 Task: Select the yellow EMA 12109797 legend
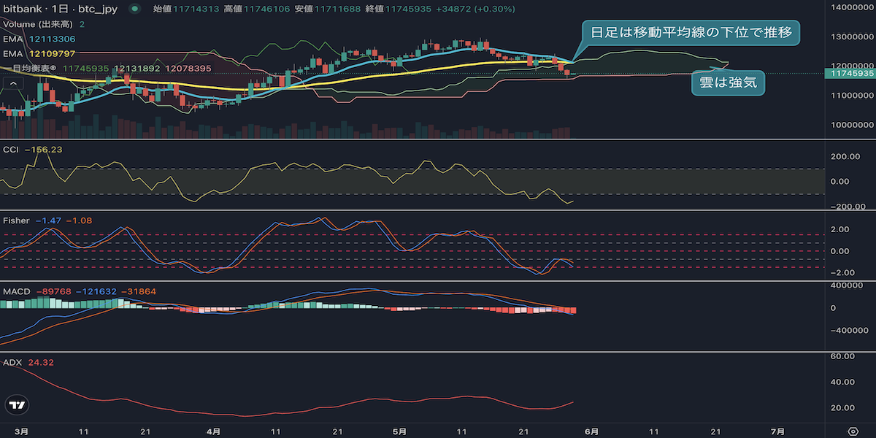(x=39, y=53)
